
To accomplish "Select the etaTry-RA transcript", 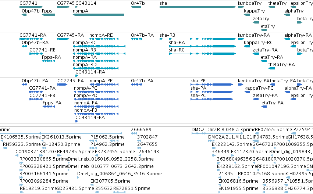I will pos(264,61).
